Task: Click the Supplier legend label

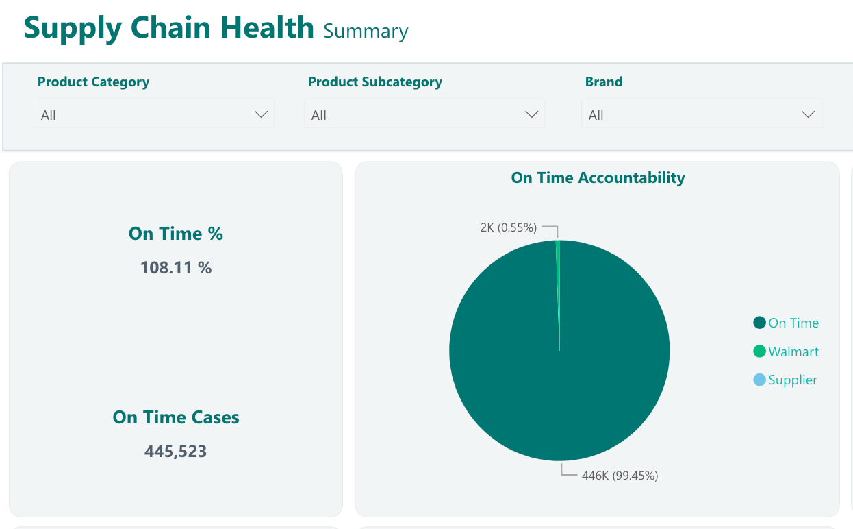Action: pos(793,380)
